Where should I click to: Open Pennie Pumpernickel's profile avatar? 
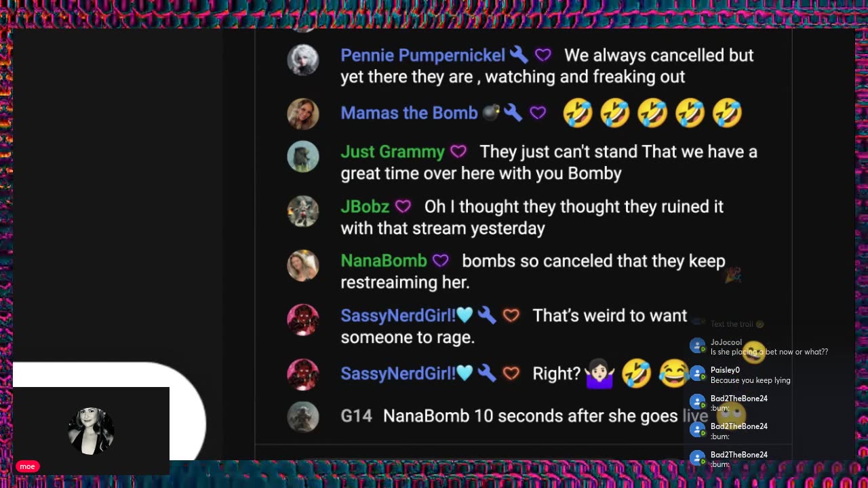(302, 60)
